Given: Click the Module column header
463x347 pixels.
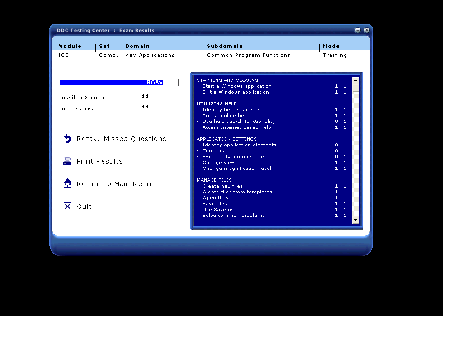Looking at the screenshot, I should pos(70,46).
